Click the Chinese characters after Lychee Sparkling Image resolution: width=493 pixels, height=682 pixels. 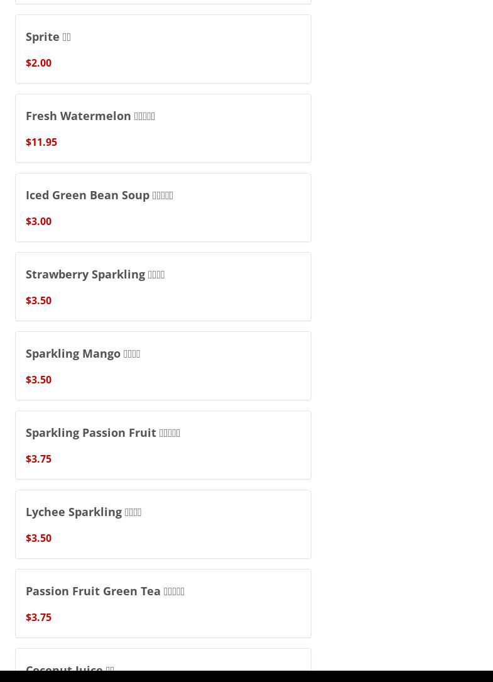133,512
